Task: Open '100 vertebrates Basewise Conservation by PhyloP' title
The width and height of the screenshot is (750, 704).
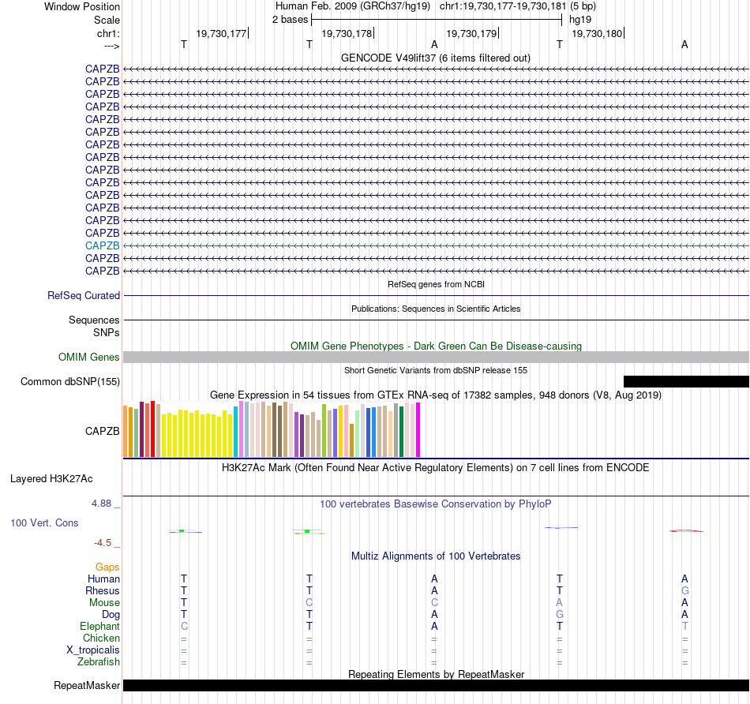Action: (x=436, y=504)
